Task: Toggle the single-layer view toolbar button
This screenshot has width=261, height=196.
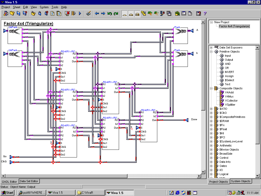Action: click(x=125, y=14)
